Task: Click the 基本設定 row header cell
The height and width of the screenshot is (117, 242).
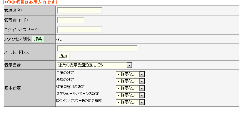Action: pyautogui.click(x=30, y=88)
